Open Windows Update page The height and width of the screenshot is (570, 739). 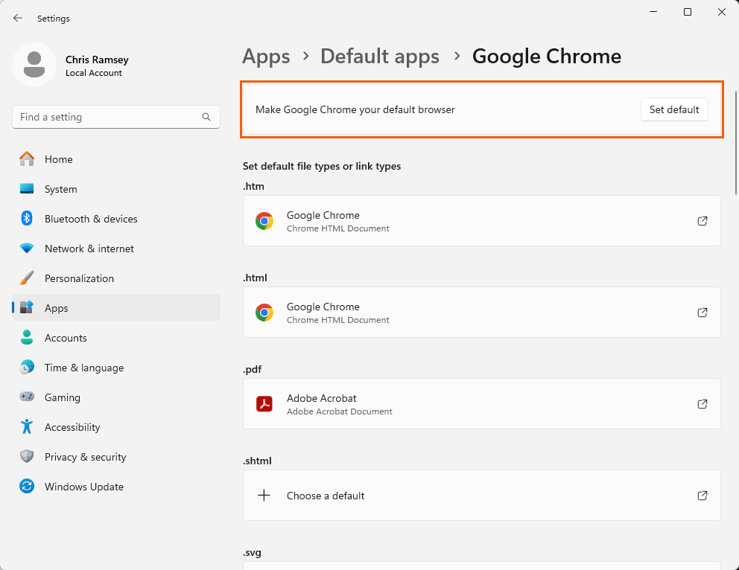click(x=116, y=486)
